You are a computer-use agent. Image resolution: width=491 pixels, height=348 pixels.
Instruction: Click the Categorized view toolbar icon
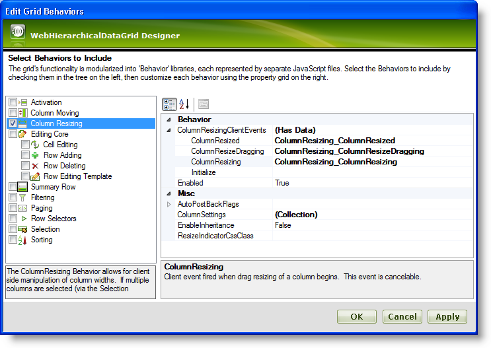[169, 104]
